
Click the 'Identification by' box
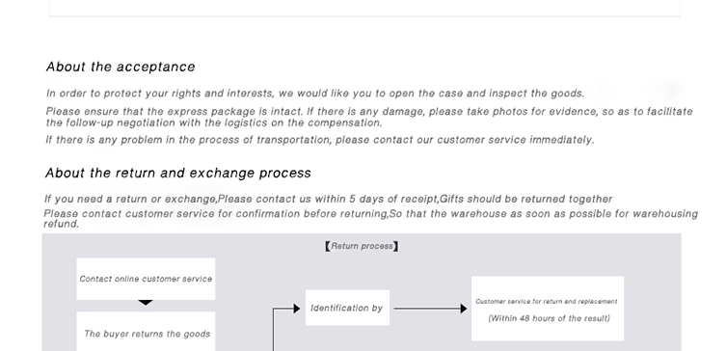pos(347,308)
